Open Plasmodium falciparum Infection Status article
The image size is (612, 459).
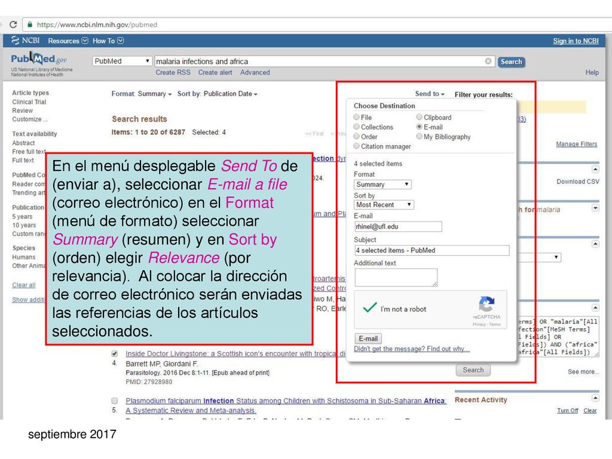pos(286,406)
